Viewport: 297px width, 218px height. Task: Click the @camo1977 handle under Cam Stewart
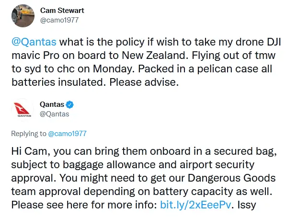tap(59, 20)
